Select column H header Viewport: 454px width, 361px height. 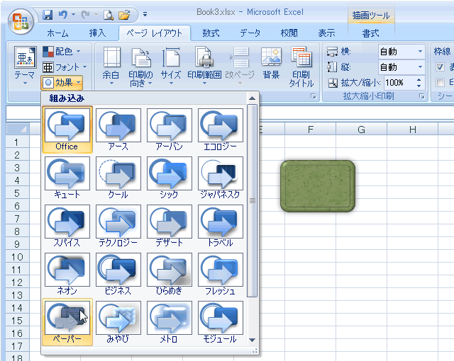(413, 130)
